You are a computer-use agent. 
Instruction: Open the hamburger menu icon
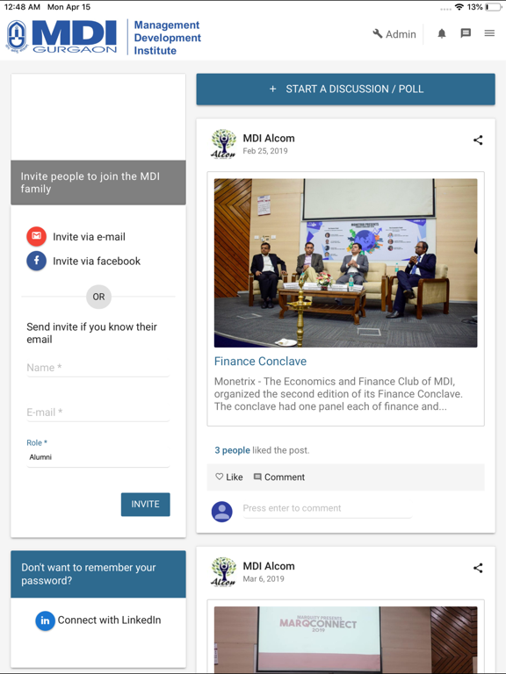[489, 33]
